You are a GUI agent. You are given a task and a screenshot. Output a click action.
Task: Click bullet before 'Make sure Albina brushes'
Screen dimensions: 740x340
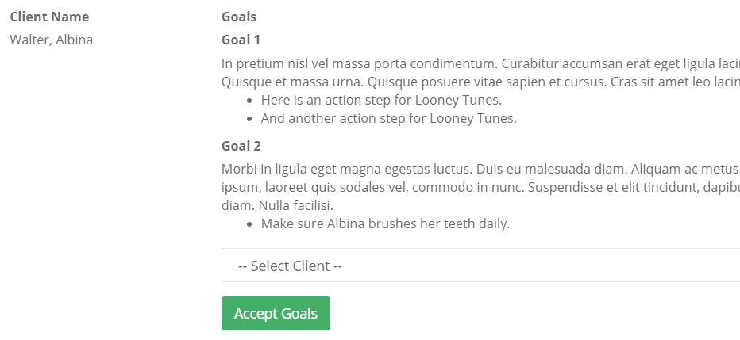250,224
